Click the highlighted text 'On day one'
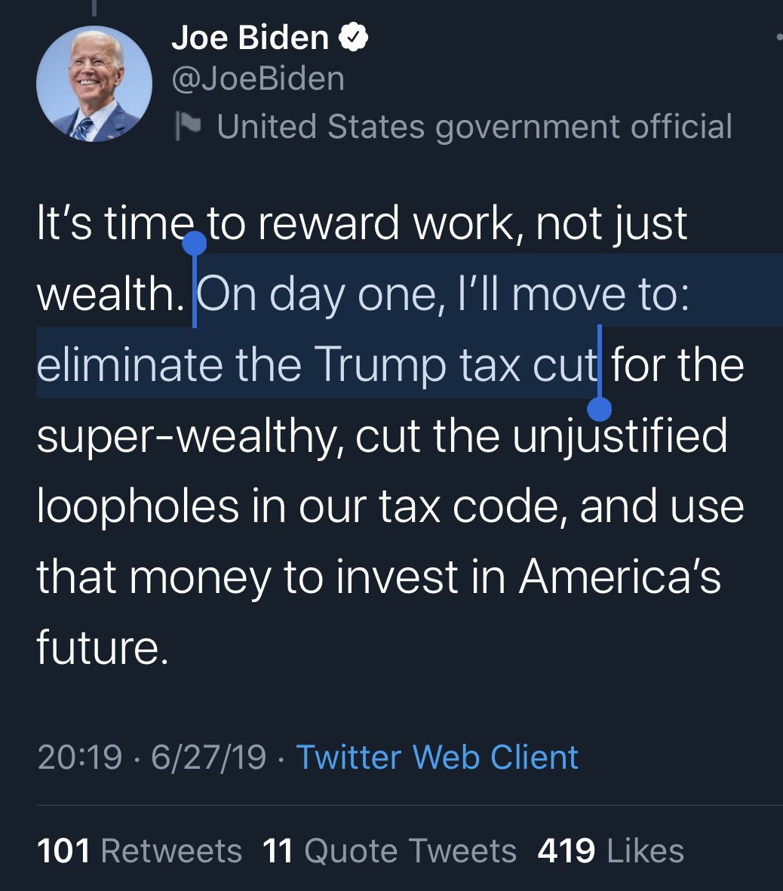Screen dimensions: 783x891 click(315, 294)
